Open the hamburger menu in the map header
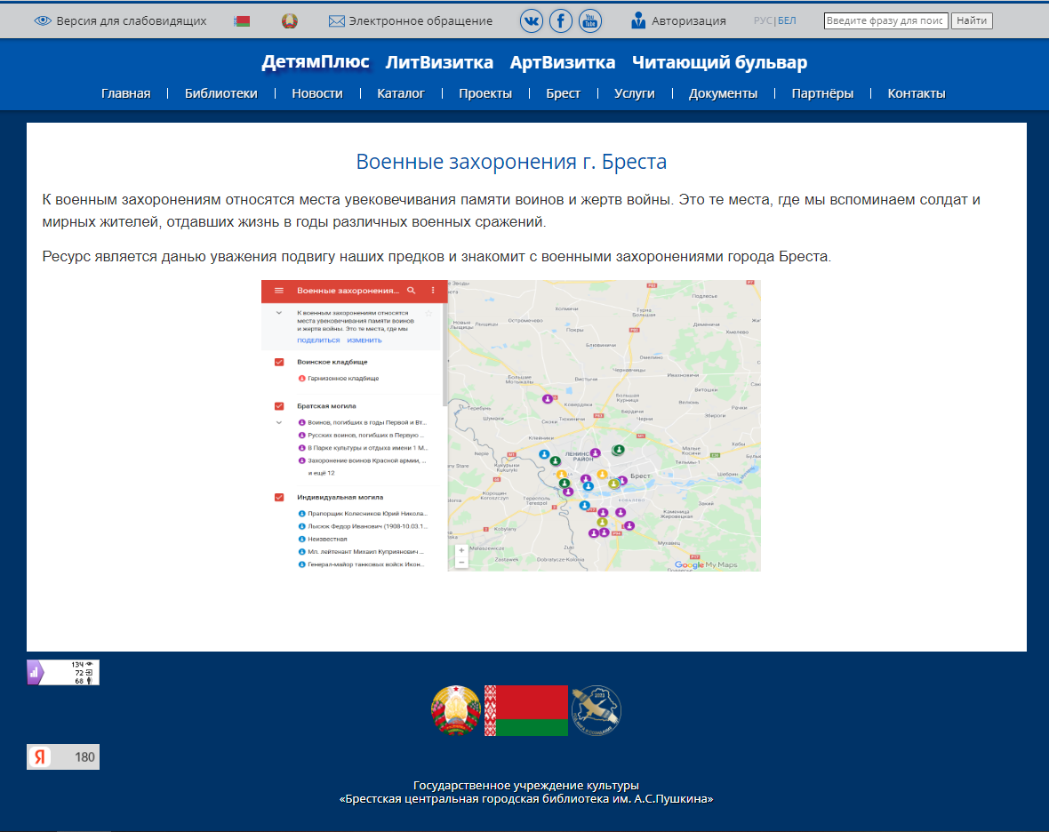 tap(279, 291)
